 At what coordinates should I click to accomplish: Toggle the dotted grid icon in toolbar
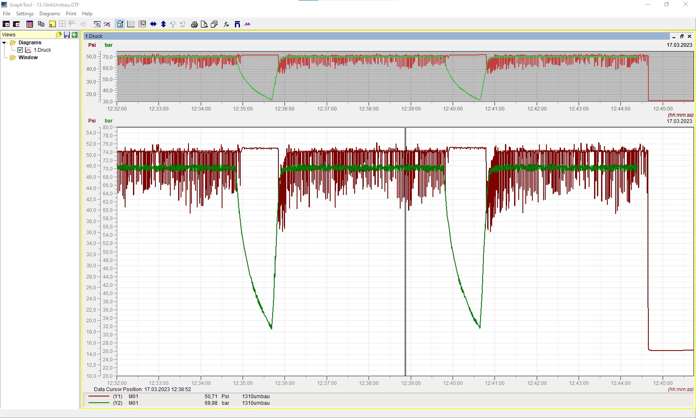tap(131, 24)
